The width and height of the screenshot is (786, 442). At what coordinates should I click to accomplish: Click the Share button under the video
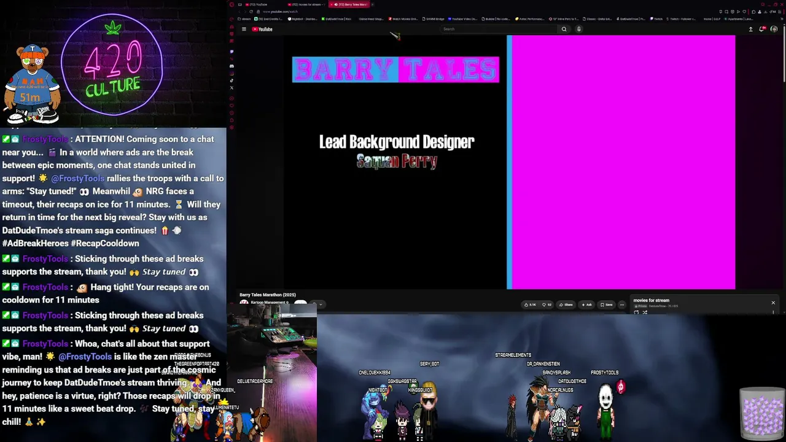point(565,304)
